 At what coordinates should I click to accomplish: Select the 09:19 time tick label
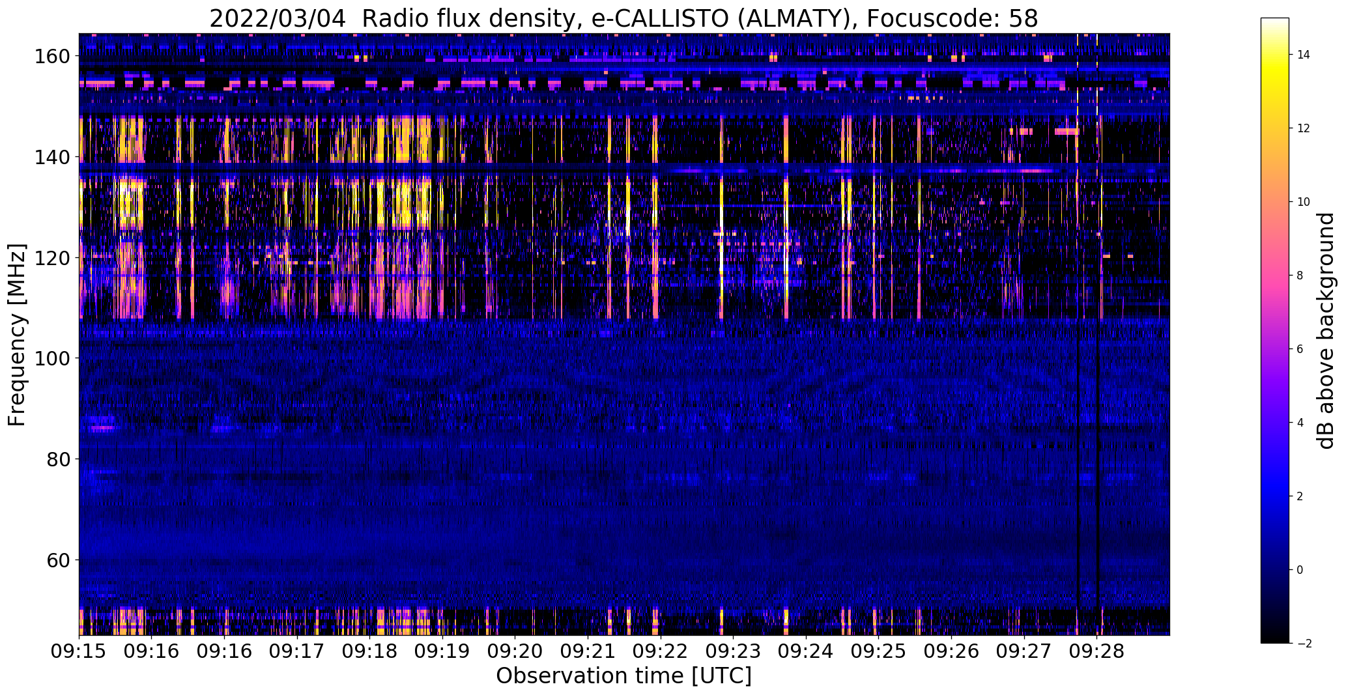(x=442, y=651)
